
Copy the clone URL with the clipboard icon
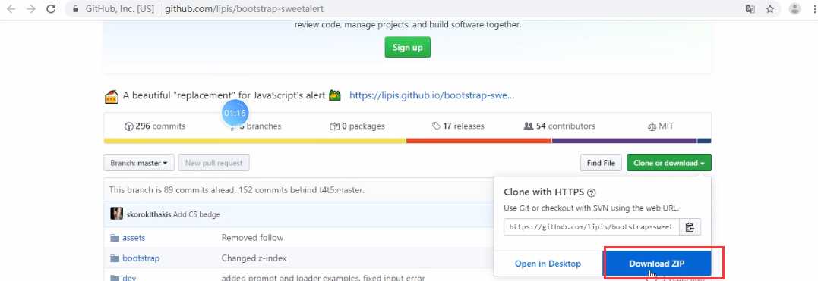point(690,227)
